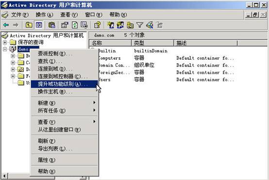The height and width of the screenshot is (180, 269).
Task: Open the 查看(V) menu bar item
Action: click(x=69, y=15)
